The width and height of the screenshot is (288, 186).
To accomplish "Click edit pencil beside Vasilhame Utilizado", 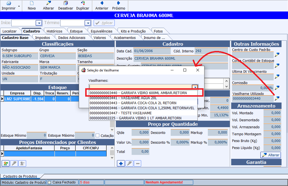I will point(277,98).
